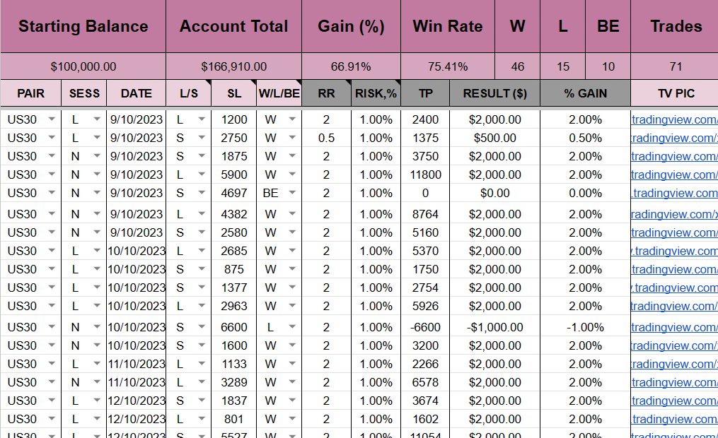Viewport: 718px width, 438px height.
Task: Open SESS dropdown in row with SL 2580
Action: (97, 232)
